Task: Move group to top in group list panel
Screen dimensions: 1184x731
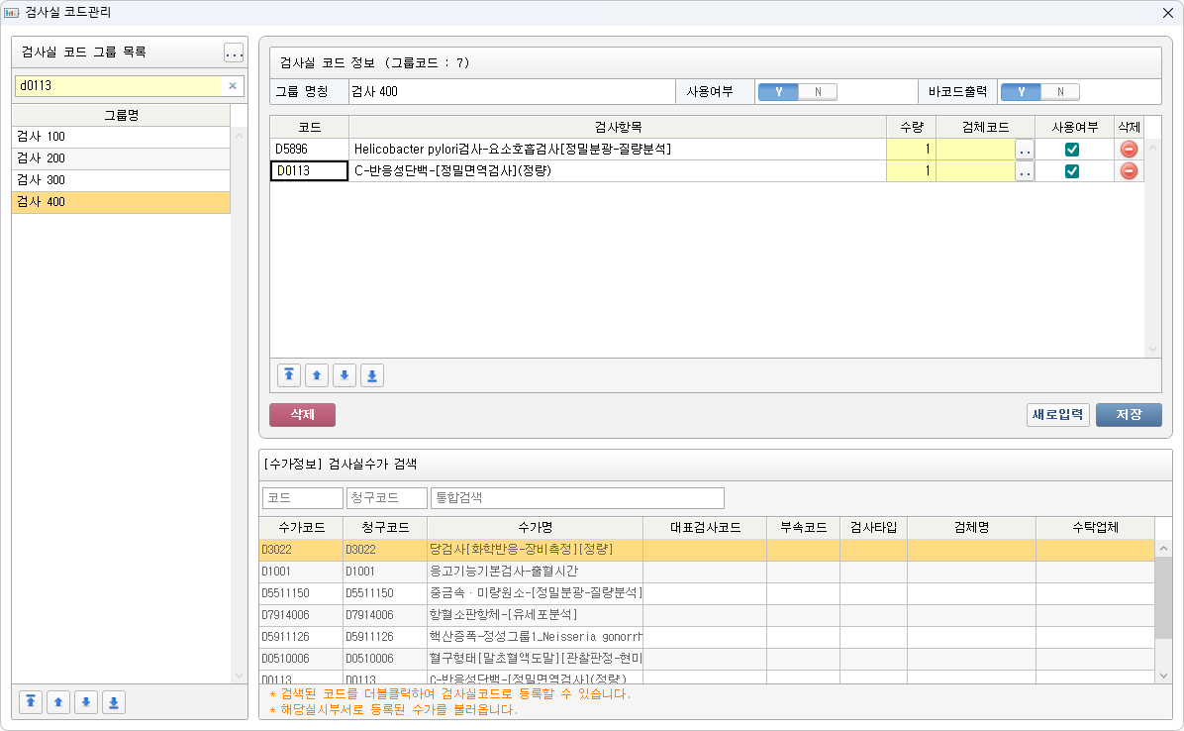Action: (x=31, y=702)
